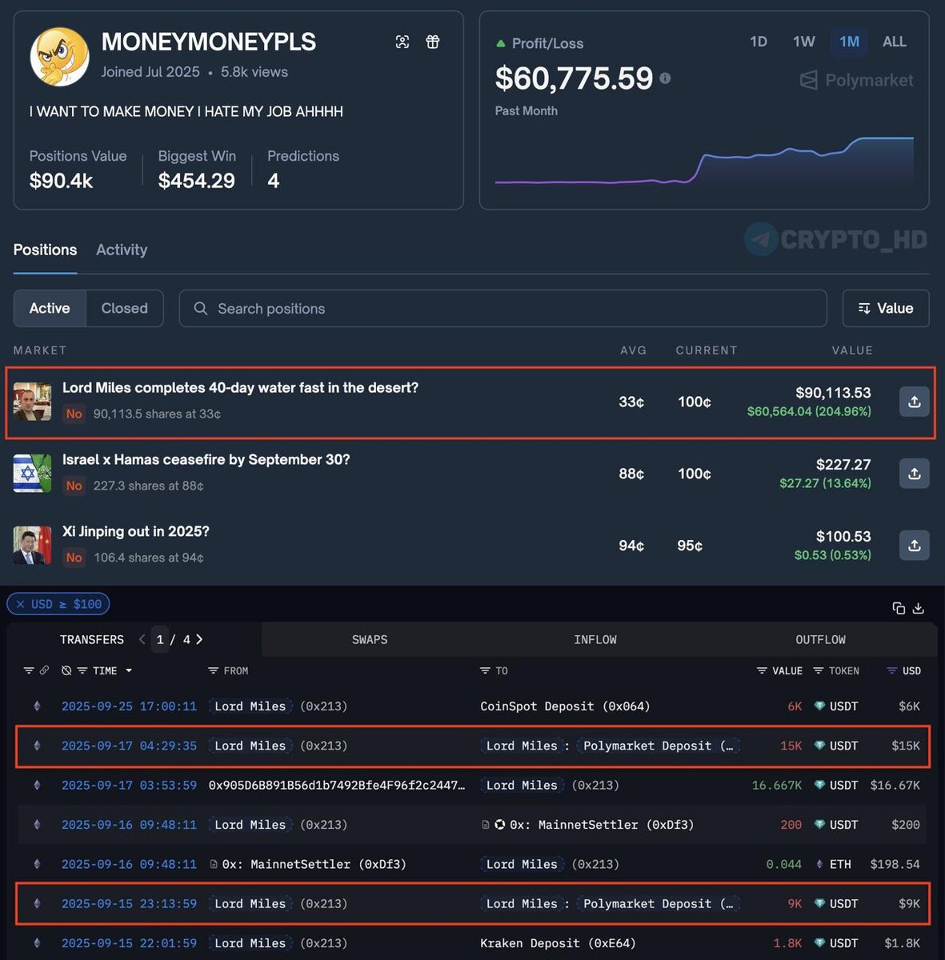
Task: Open the TOKEN column filter
Action: click(819, 670)
